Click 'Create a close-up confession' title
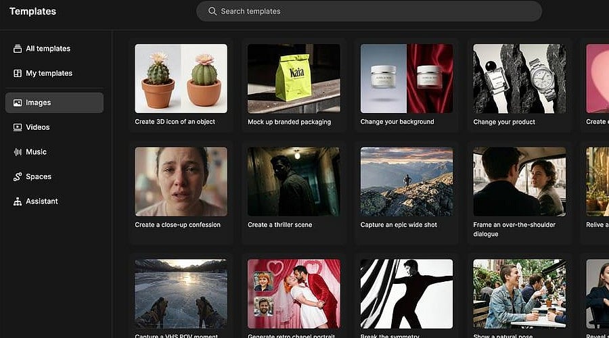Screen dimensions: 609x338 pos(177,224)
